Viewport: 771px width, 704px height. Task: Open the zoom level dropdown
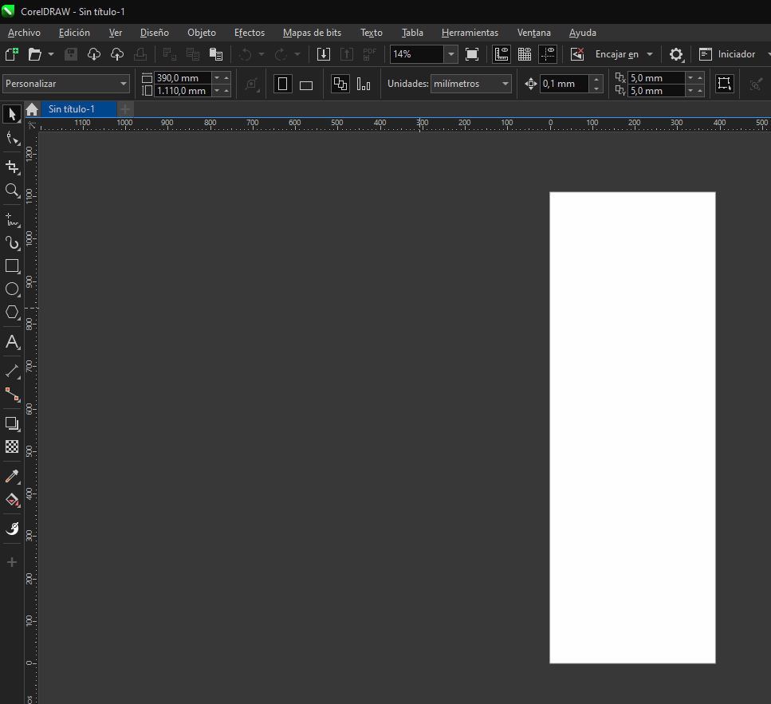click(x=451, y=54)
